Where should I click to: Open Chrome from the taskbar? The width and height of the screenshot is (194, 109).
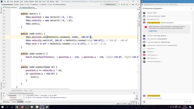(x=17, y=107)
